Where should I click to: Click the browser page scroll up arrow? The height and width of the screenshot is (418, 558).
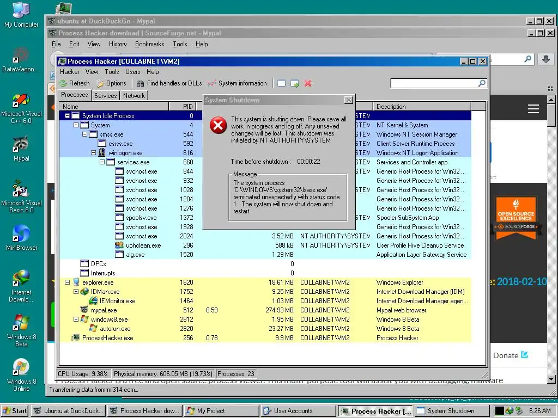(551, 99)
